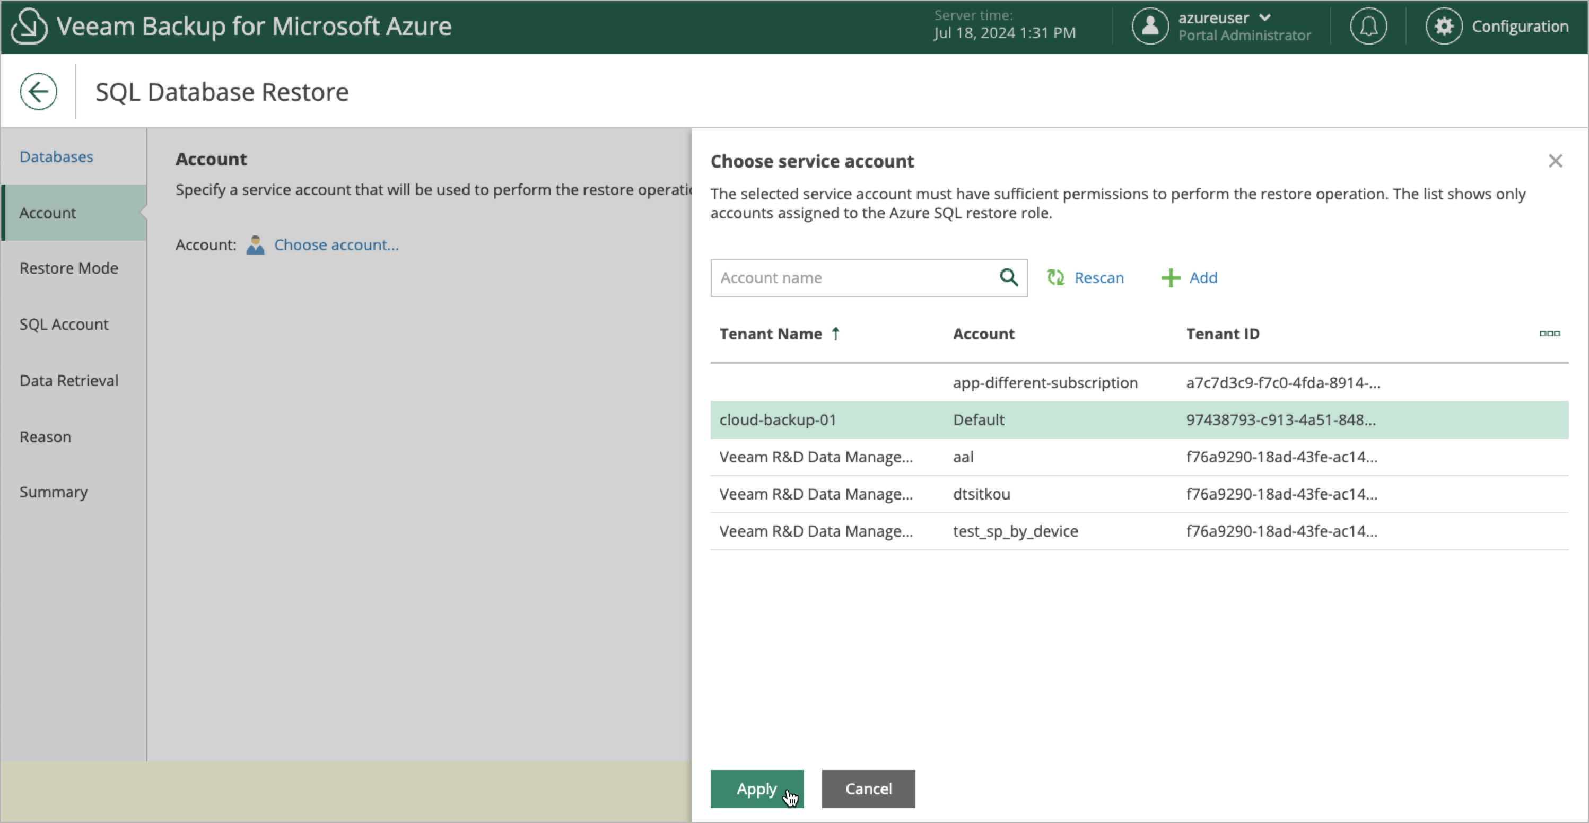Select the aal account row
Screen dimensions: 1589x823
click(1139, 457)
